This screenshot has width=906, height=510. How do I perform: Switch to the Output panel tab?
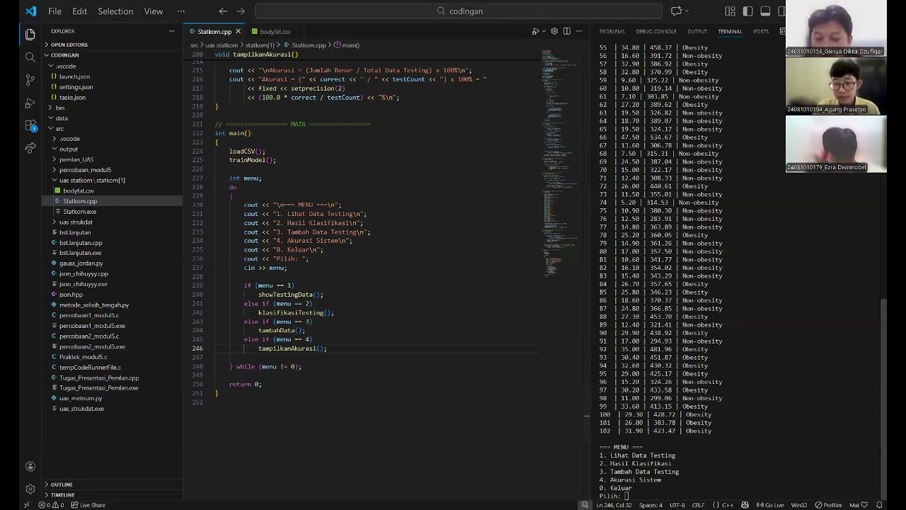697,31
